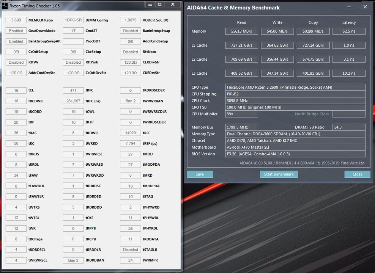Click the tREF 14029 value field

pos(130,133)
